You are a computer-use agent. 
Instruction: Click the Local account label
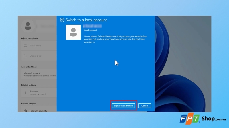click(90, 30)
